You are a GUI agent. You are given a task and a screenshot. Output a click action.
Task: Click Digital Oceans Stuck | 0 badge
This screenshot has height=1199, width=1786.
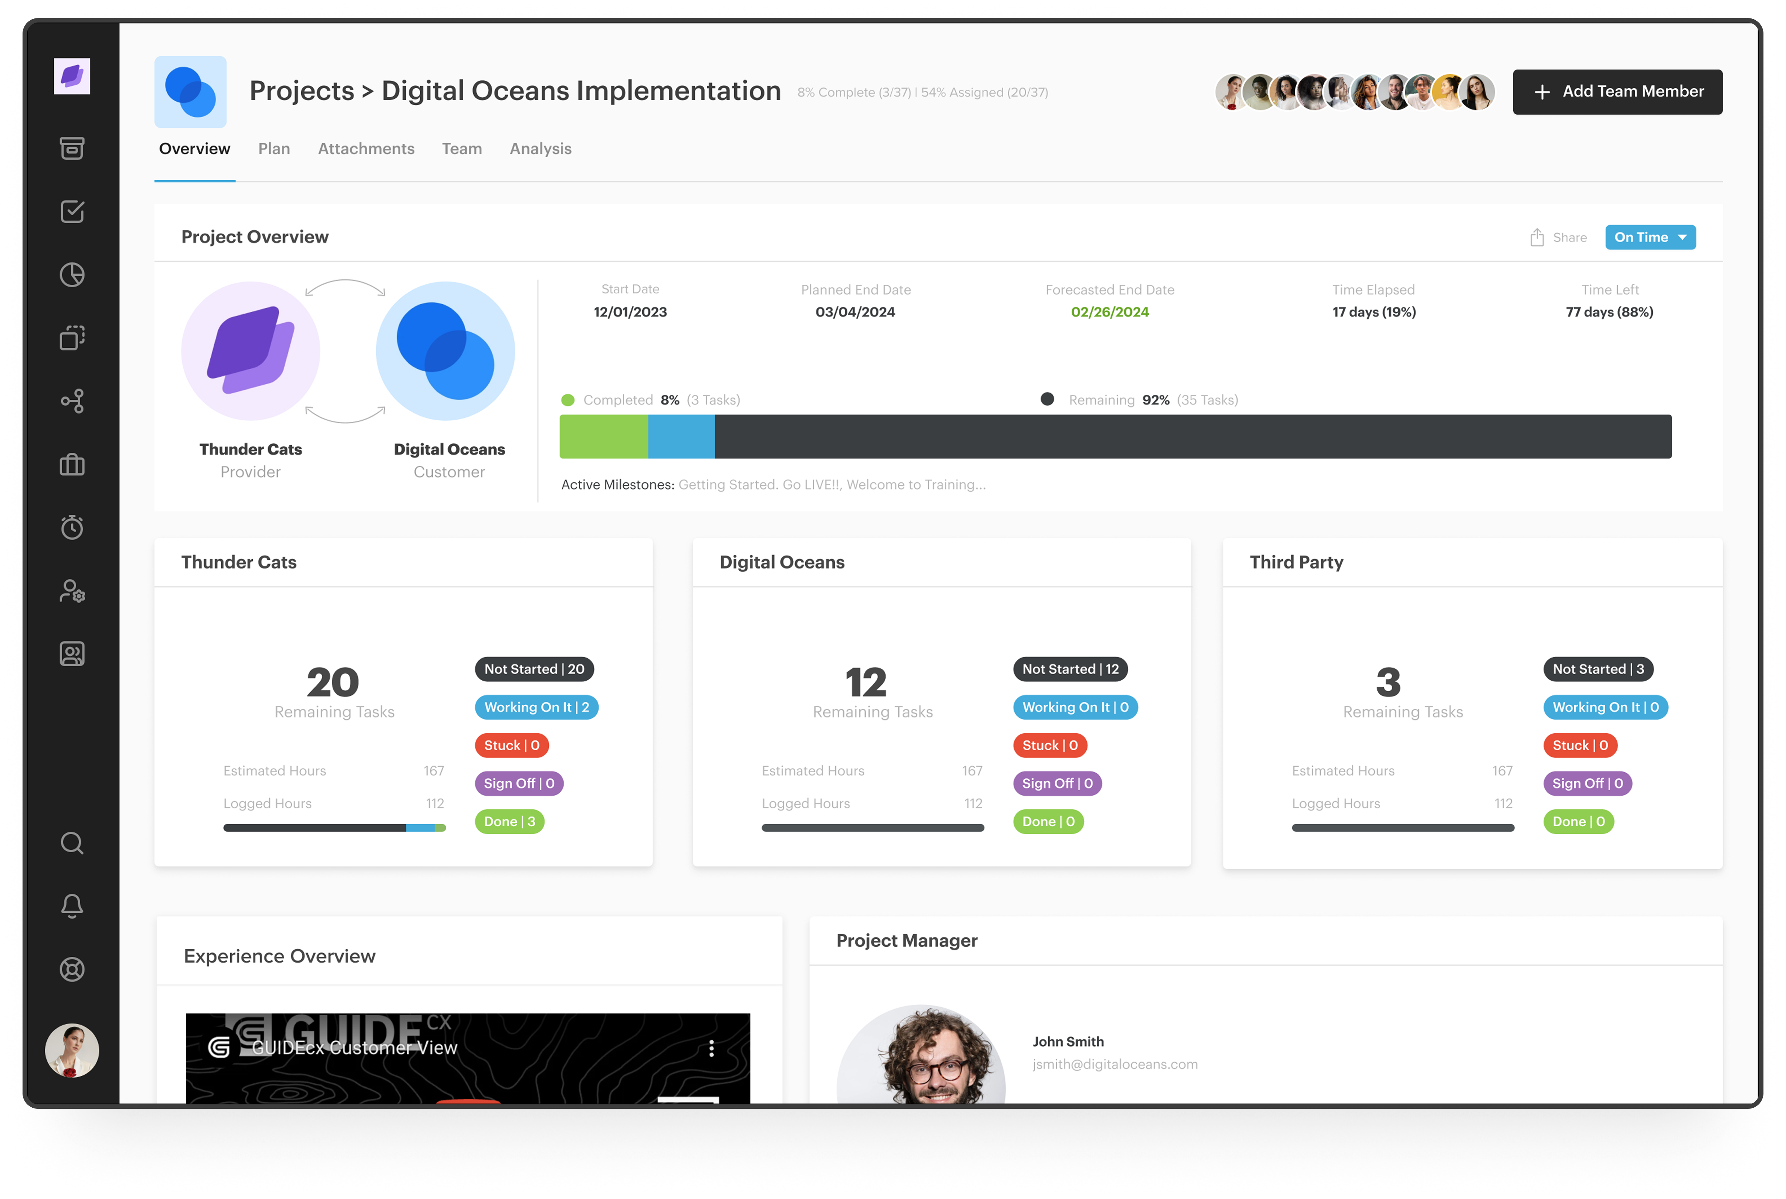[x=1050, y=746]
